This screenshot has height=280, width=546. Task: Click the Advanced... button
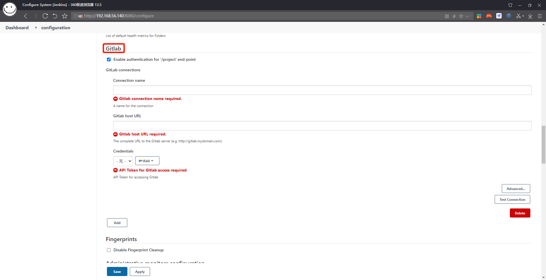[x=516, y=189]
